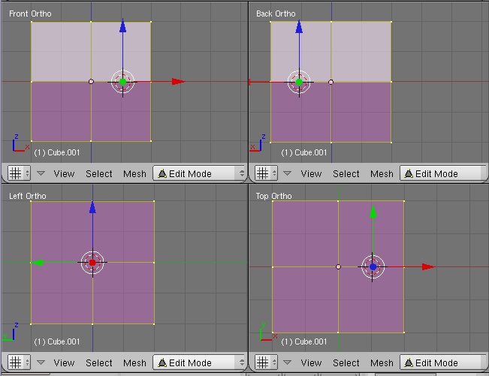Screen dimensions: 489x376
Task: Click the 'Top Ortho' view label
Action: (274, 196)
